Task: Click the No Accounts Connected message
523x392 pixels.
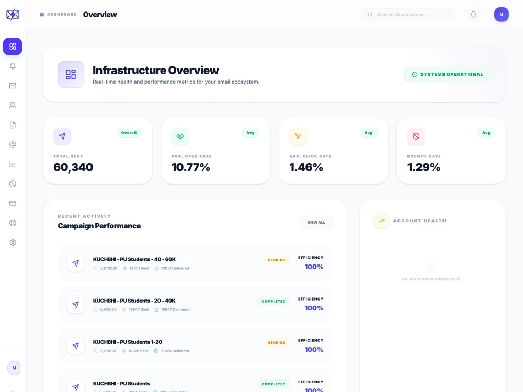Action: point(431,279)
